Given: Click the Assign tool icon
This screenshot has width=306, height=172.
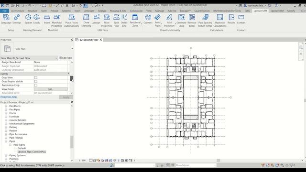Looking at the screenshot, I should (97, 19).
